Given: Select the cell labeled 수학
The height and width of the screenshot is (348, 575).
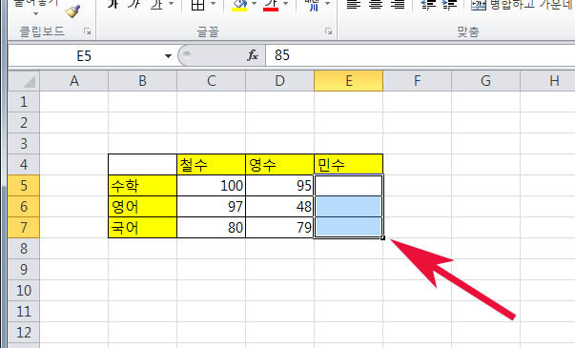Looking at the screenshot, I should click(x=143, y=186).
